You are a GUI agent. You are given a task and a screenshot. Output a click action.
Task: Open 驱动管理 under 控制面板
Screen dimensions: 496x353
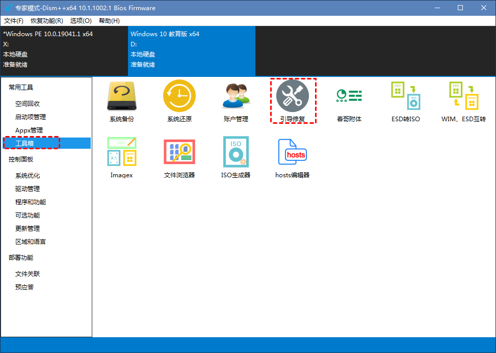[30, 188]
